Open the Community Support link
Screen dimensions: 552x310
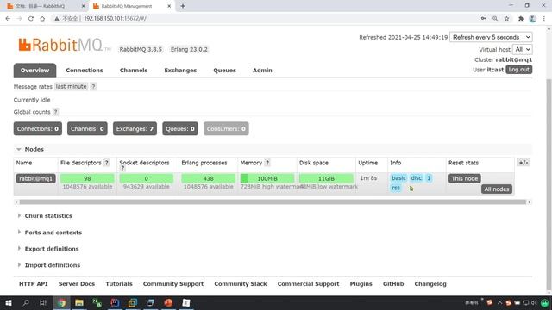click(x=173, y=284)
